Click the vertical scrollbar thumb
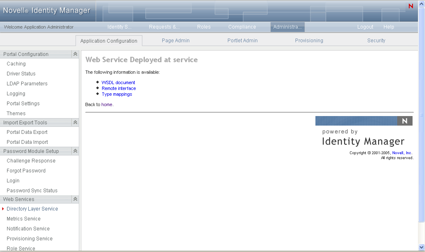Image resolution: width=425 pixels, height=252 pixels. pos(422,115)
